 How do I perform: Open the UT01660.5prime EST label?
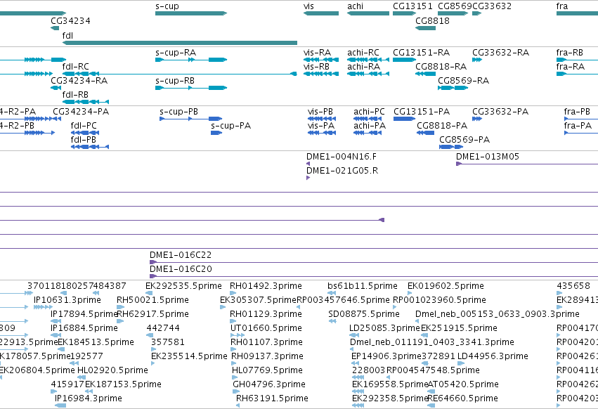point(266,328)
